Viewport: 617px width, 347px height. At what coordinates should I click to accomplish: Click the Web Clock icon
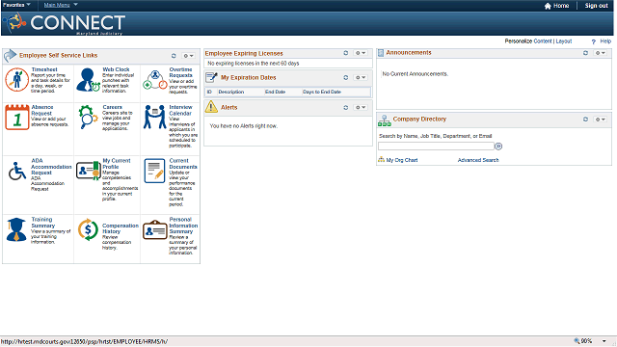[88, 79]
